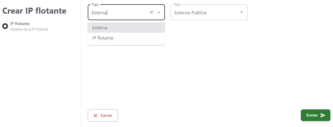Open the Red combo box showing Externa-Publica
The image size is (333, 127).
(205, 13)
